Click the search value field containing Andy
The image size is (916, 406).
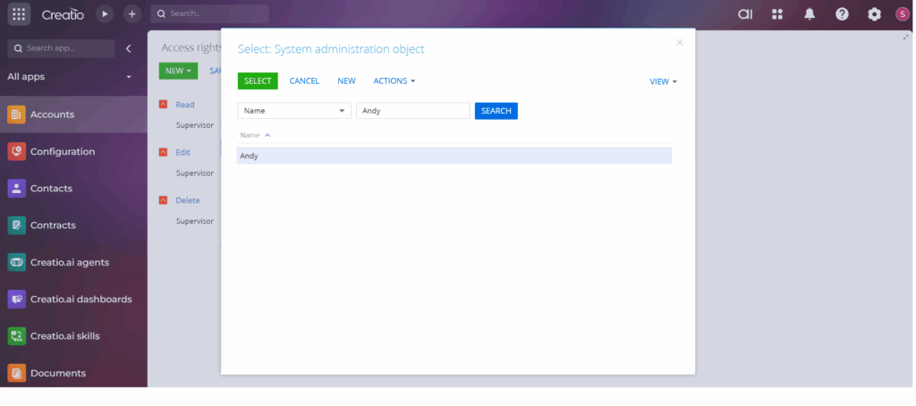tap(412, 111)
